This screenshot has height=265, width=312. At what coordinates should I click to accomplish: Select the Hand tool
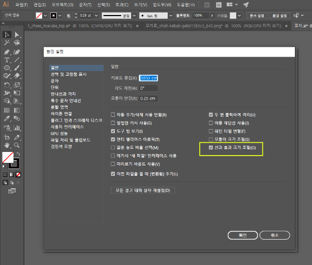click(x=7, y=145)
